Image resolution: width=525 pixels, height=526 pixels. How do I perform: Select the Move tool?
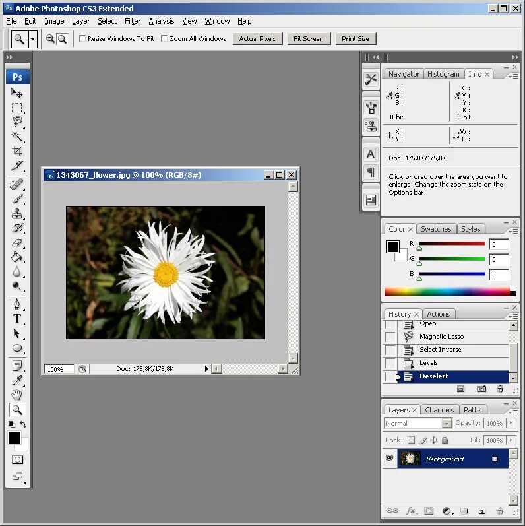(x=16, y=93)
